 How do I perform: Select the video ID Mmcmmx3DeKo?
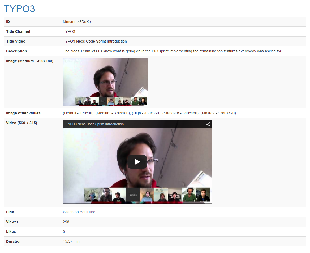[x=77, y=22]
